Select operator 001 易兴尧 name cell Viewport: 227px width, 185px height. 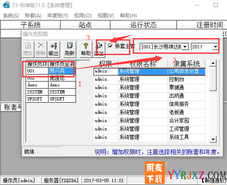tap(62, 71)
